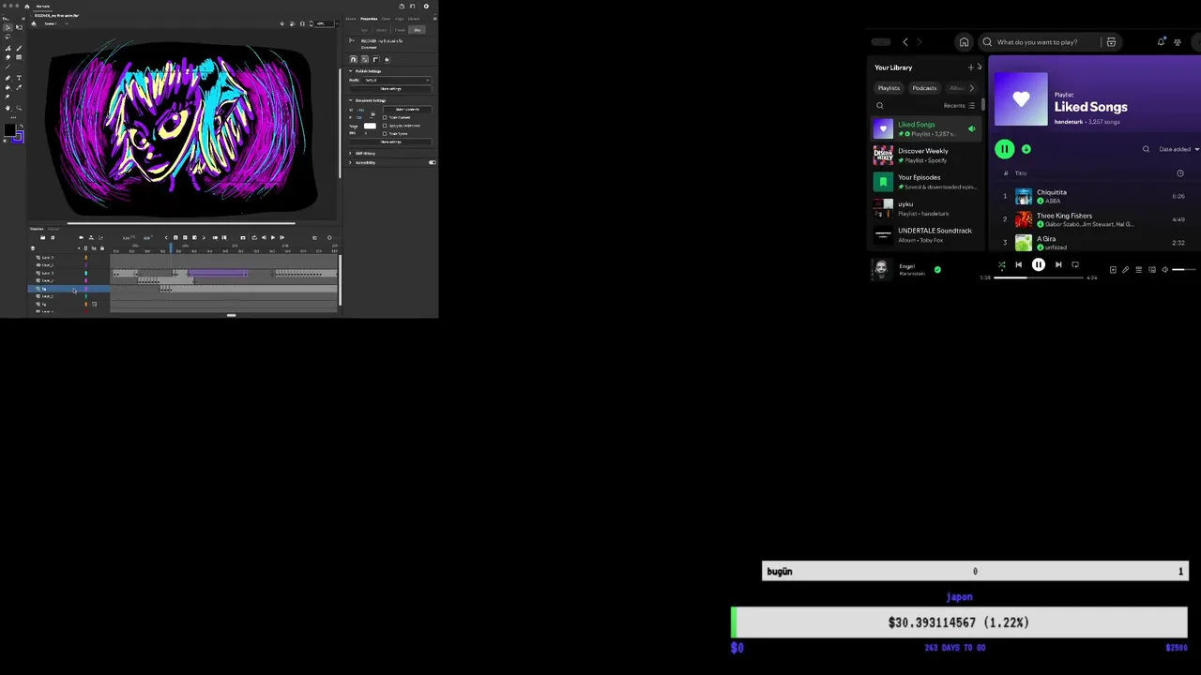Toggle Spotify shuffle

1001,264
